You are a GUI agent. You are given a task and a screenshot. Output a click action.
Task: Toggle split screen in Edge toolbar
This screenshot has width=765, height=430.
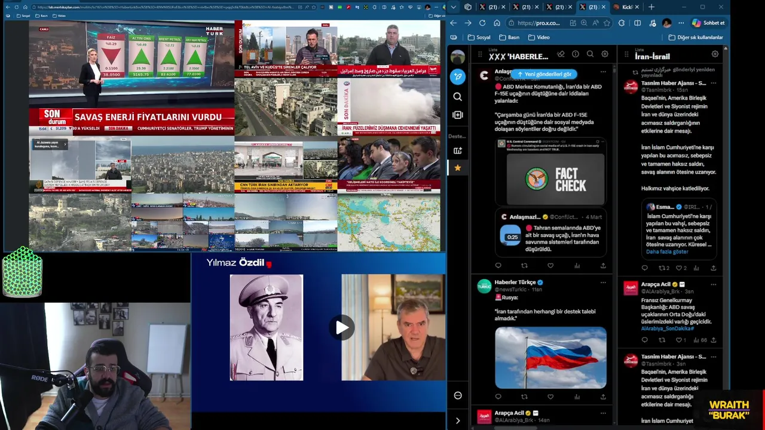[x=637, y=23]
